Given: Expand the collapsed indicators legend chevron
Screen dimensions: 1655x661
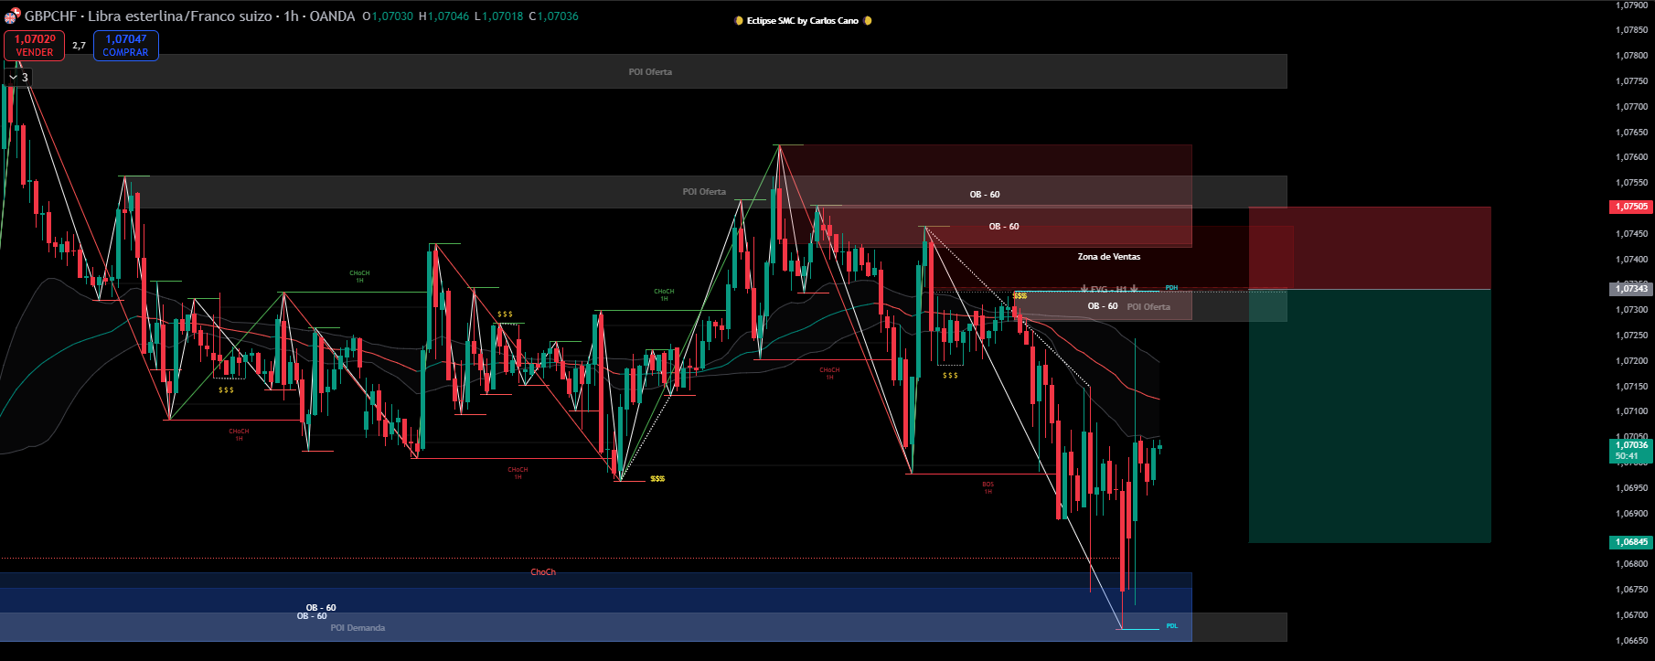Looking at the screenshot, I should tap(13, 78).
